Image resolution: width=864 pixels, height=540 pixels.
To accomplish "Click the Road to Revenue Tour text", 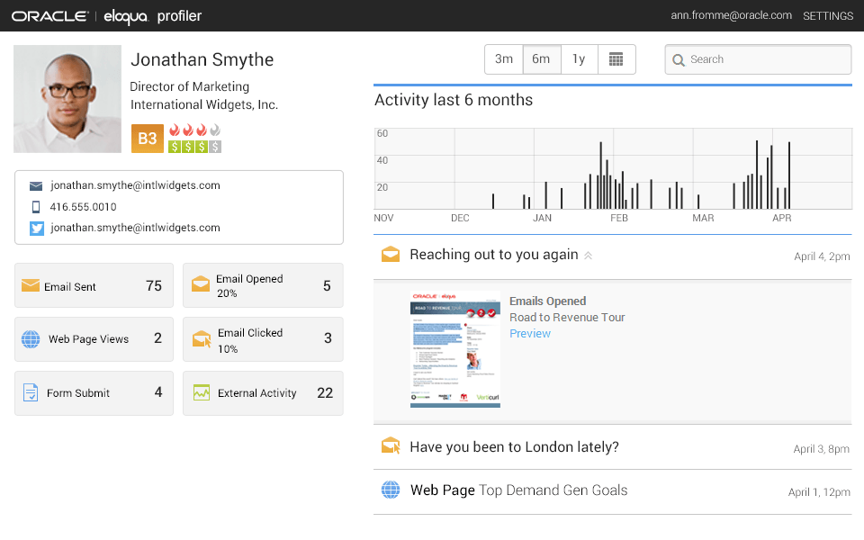I will 567,318.
